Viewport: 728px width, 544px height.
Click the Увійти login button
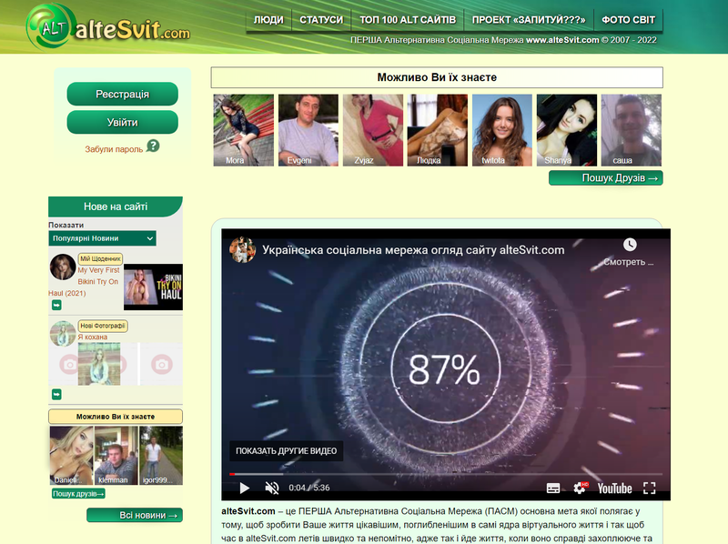tap(122, 122)
